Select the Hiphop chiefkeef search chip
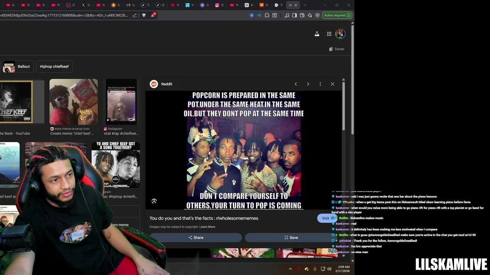Image resolution: width=490 pixels, height=275 pixels. (54, 66)
